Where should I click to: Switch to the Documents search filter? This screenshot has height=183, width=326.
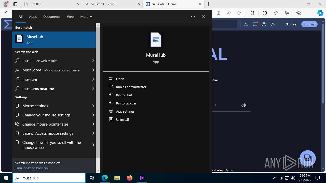click(x=52, y=17)
